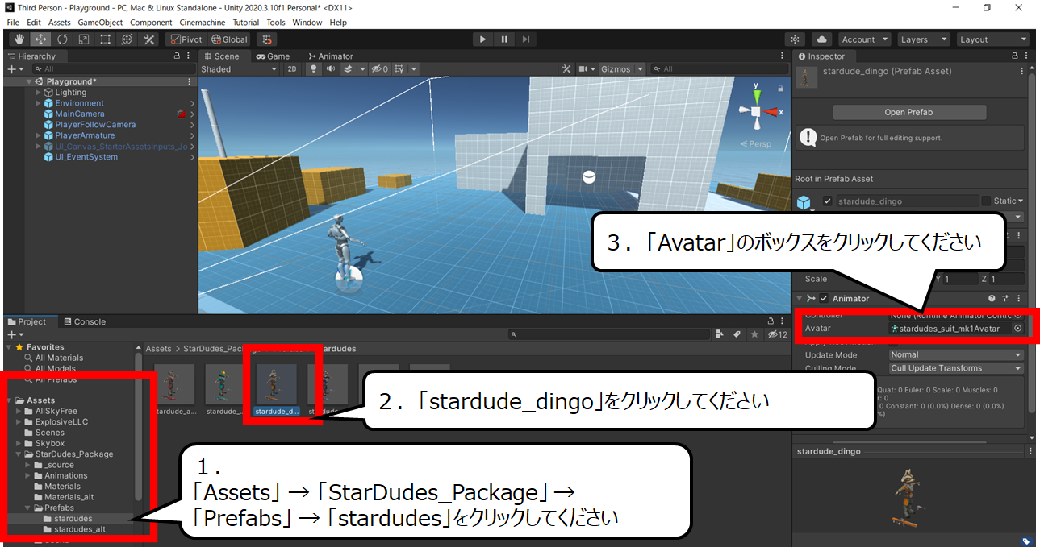This screenshot has width=1040, height=547.
Task: Select the Move tool
Action: (41, 39)
